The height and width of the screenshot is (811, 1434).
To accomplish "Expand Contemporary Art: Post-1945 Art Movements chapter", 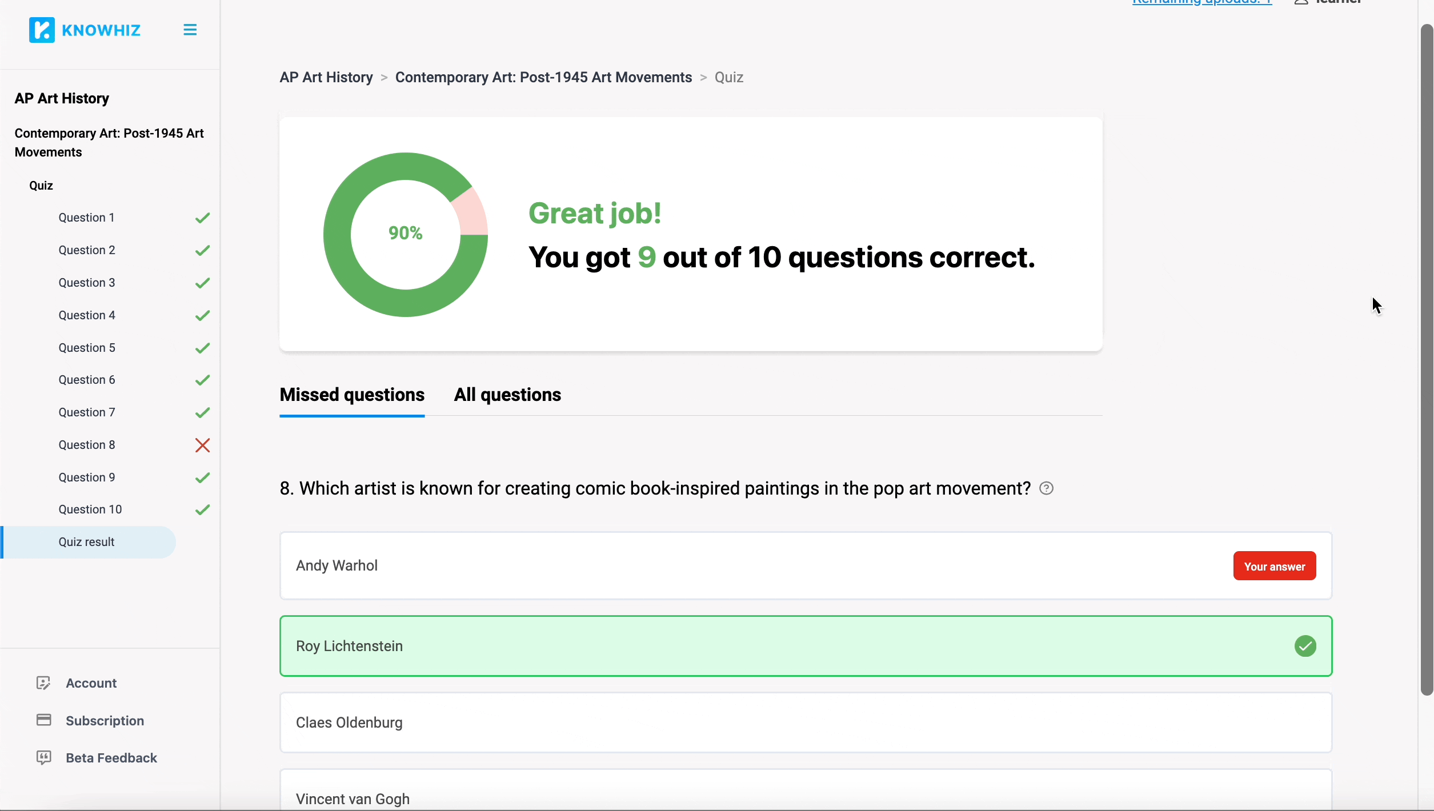I will point(109,142).
